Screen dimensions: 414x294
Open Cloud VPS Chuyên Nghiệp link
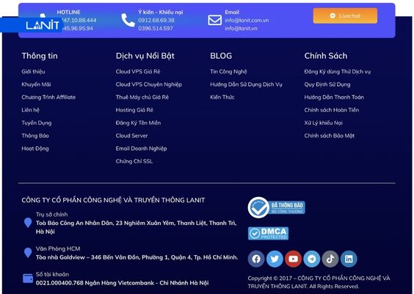click(x=149, y=85)
